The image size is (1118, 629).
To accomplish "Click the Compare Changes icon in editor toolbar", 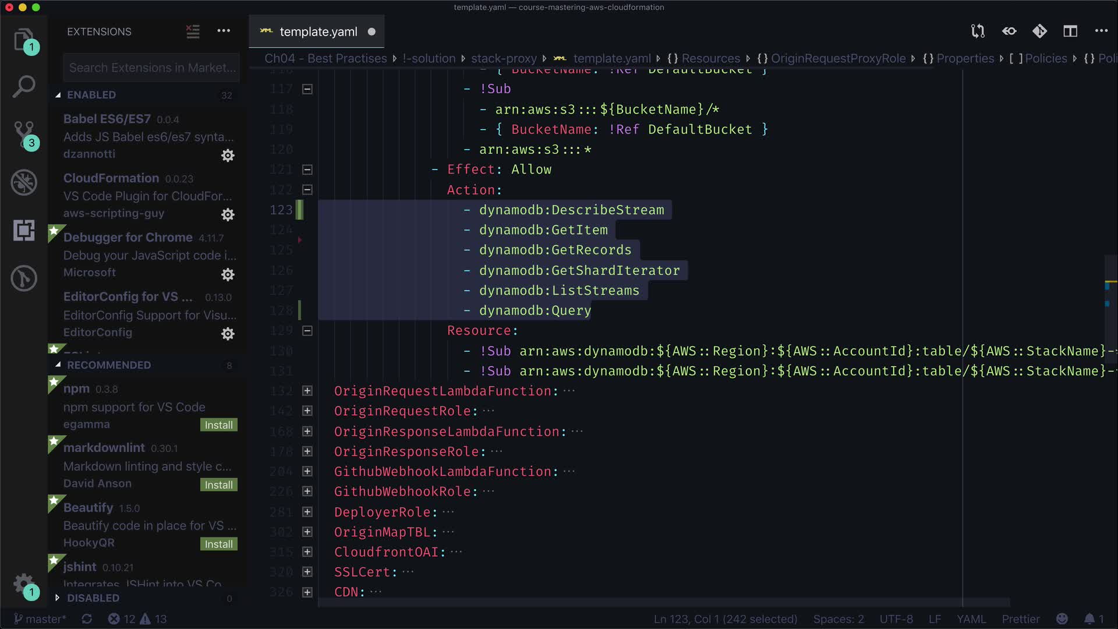I will click(x=978, y=31).
